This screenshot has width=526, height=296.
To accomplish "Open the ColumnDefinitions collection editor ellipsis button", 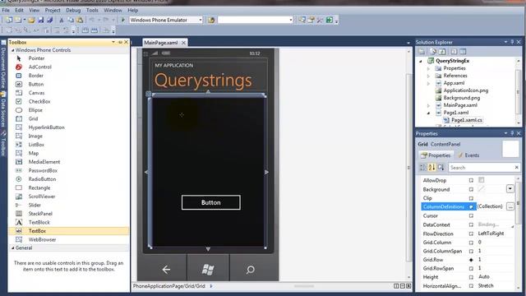I will coord(510,206).
